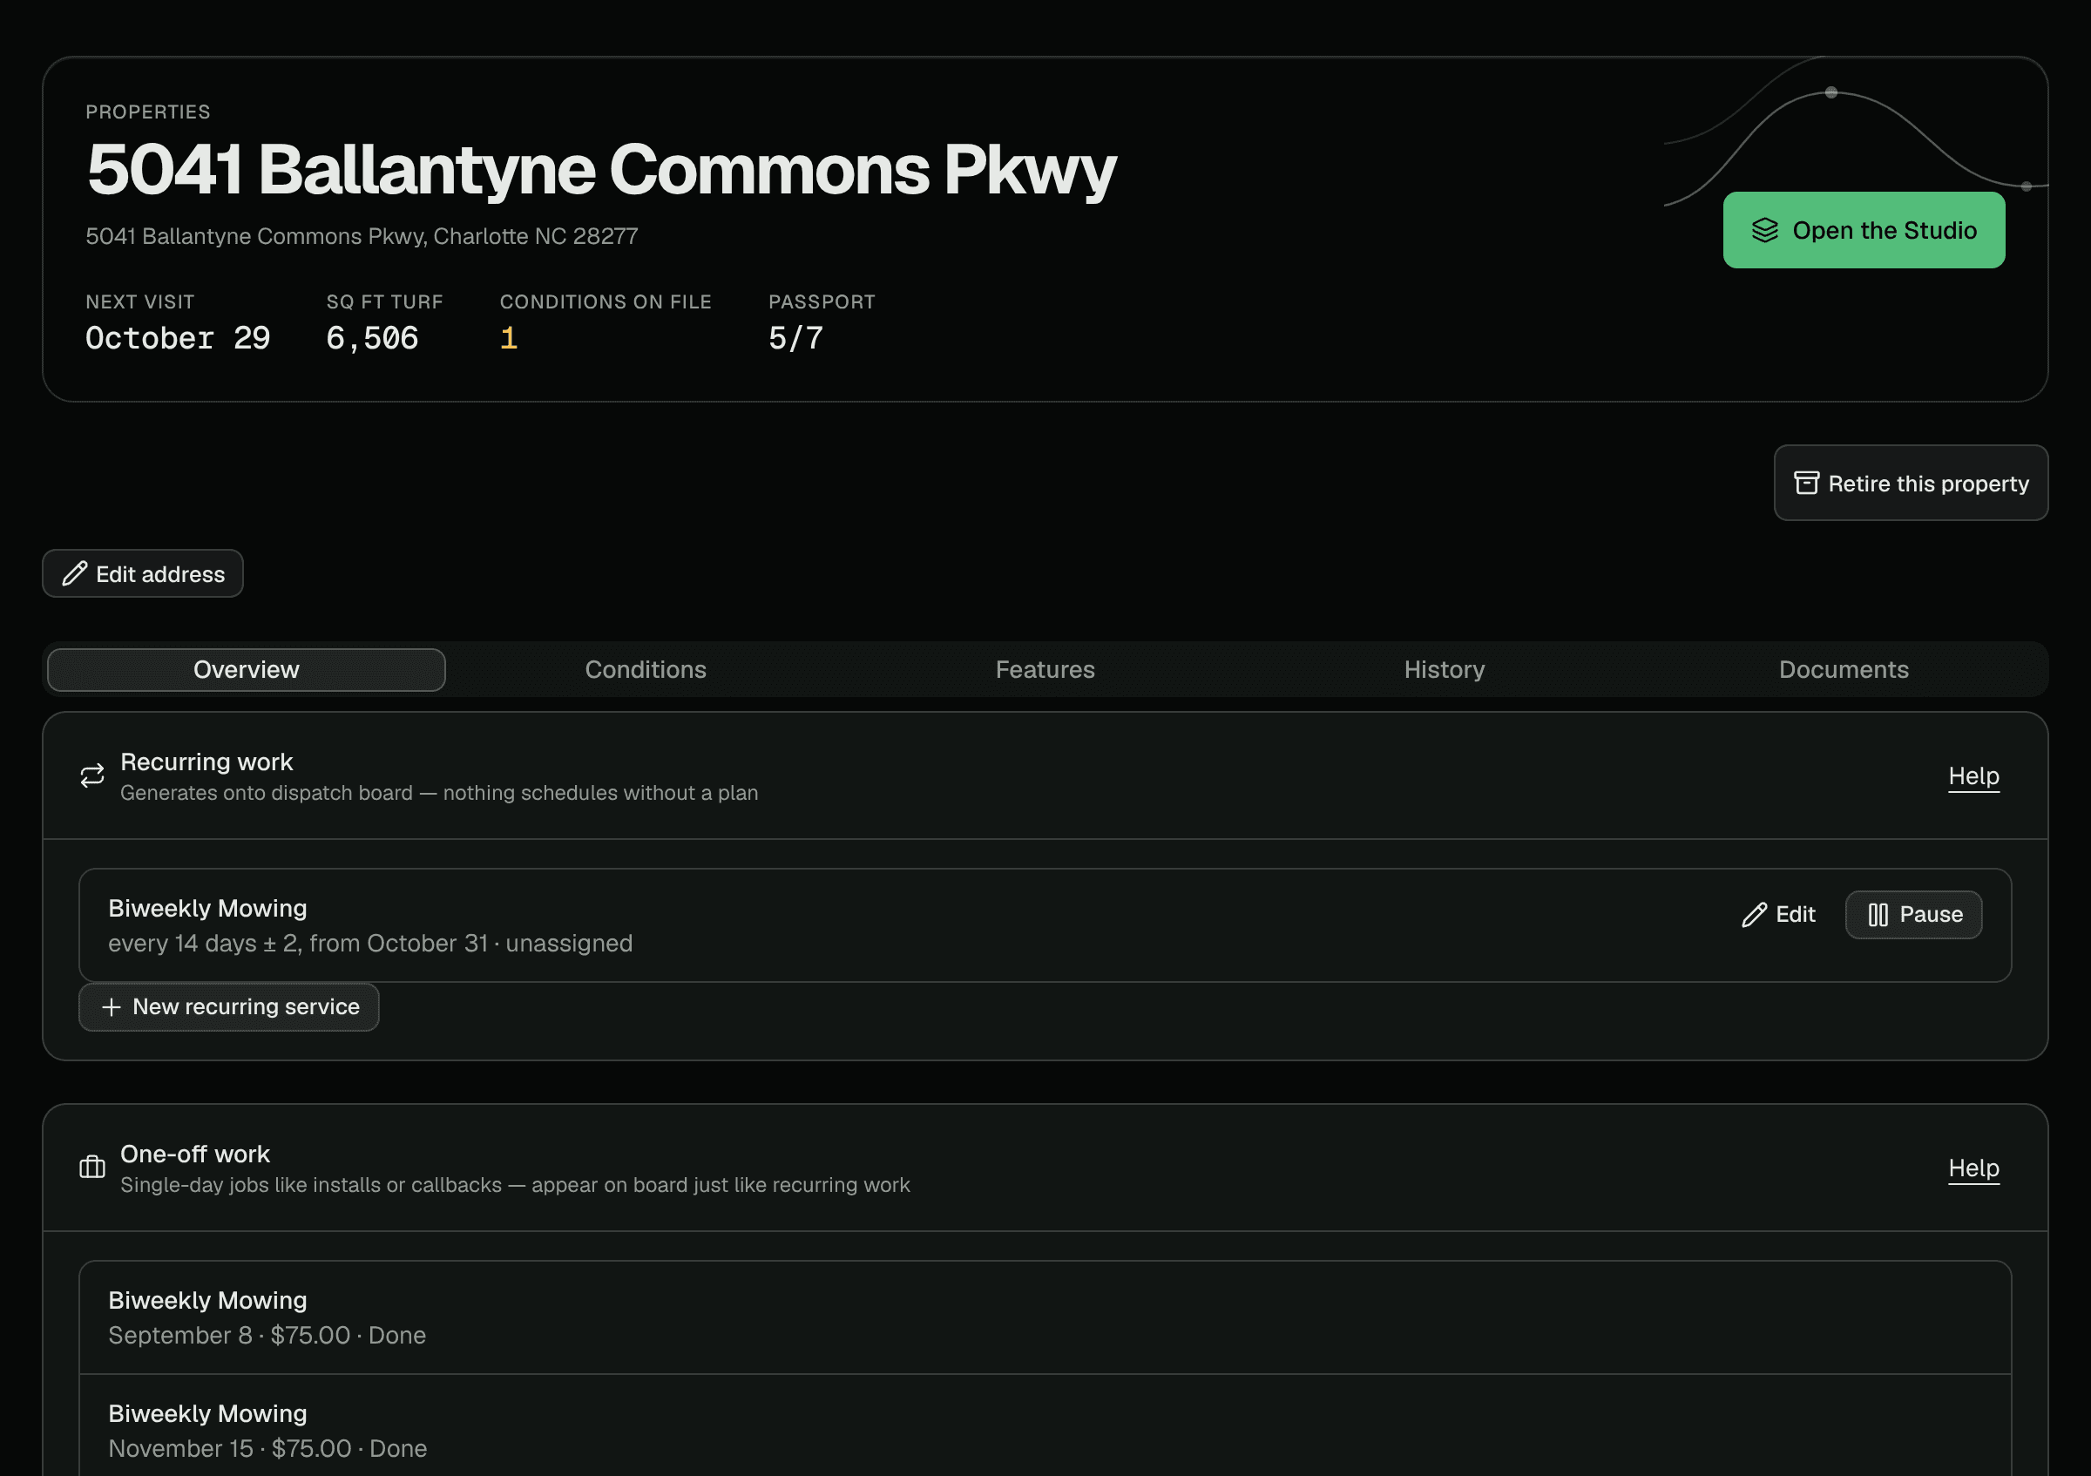Click the One-off work section title

click(x=195, y=1154)
